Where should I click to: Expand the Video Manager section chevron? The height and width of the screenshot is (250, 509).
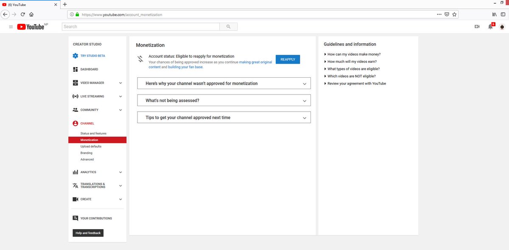[x=120, y=83]
